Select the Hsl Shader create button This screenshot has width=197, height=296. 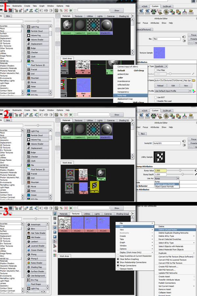click(36, 237)
